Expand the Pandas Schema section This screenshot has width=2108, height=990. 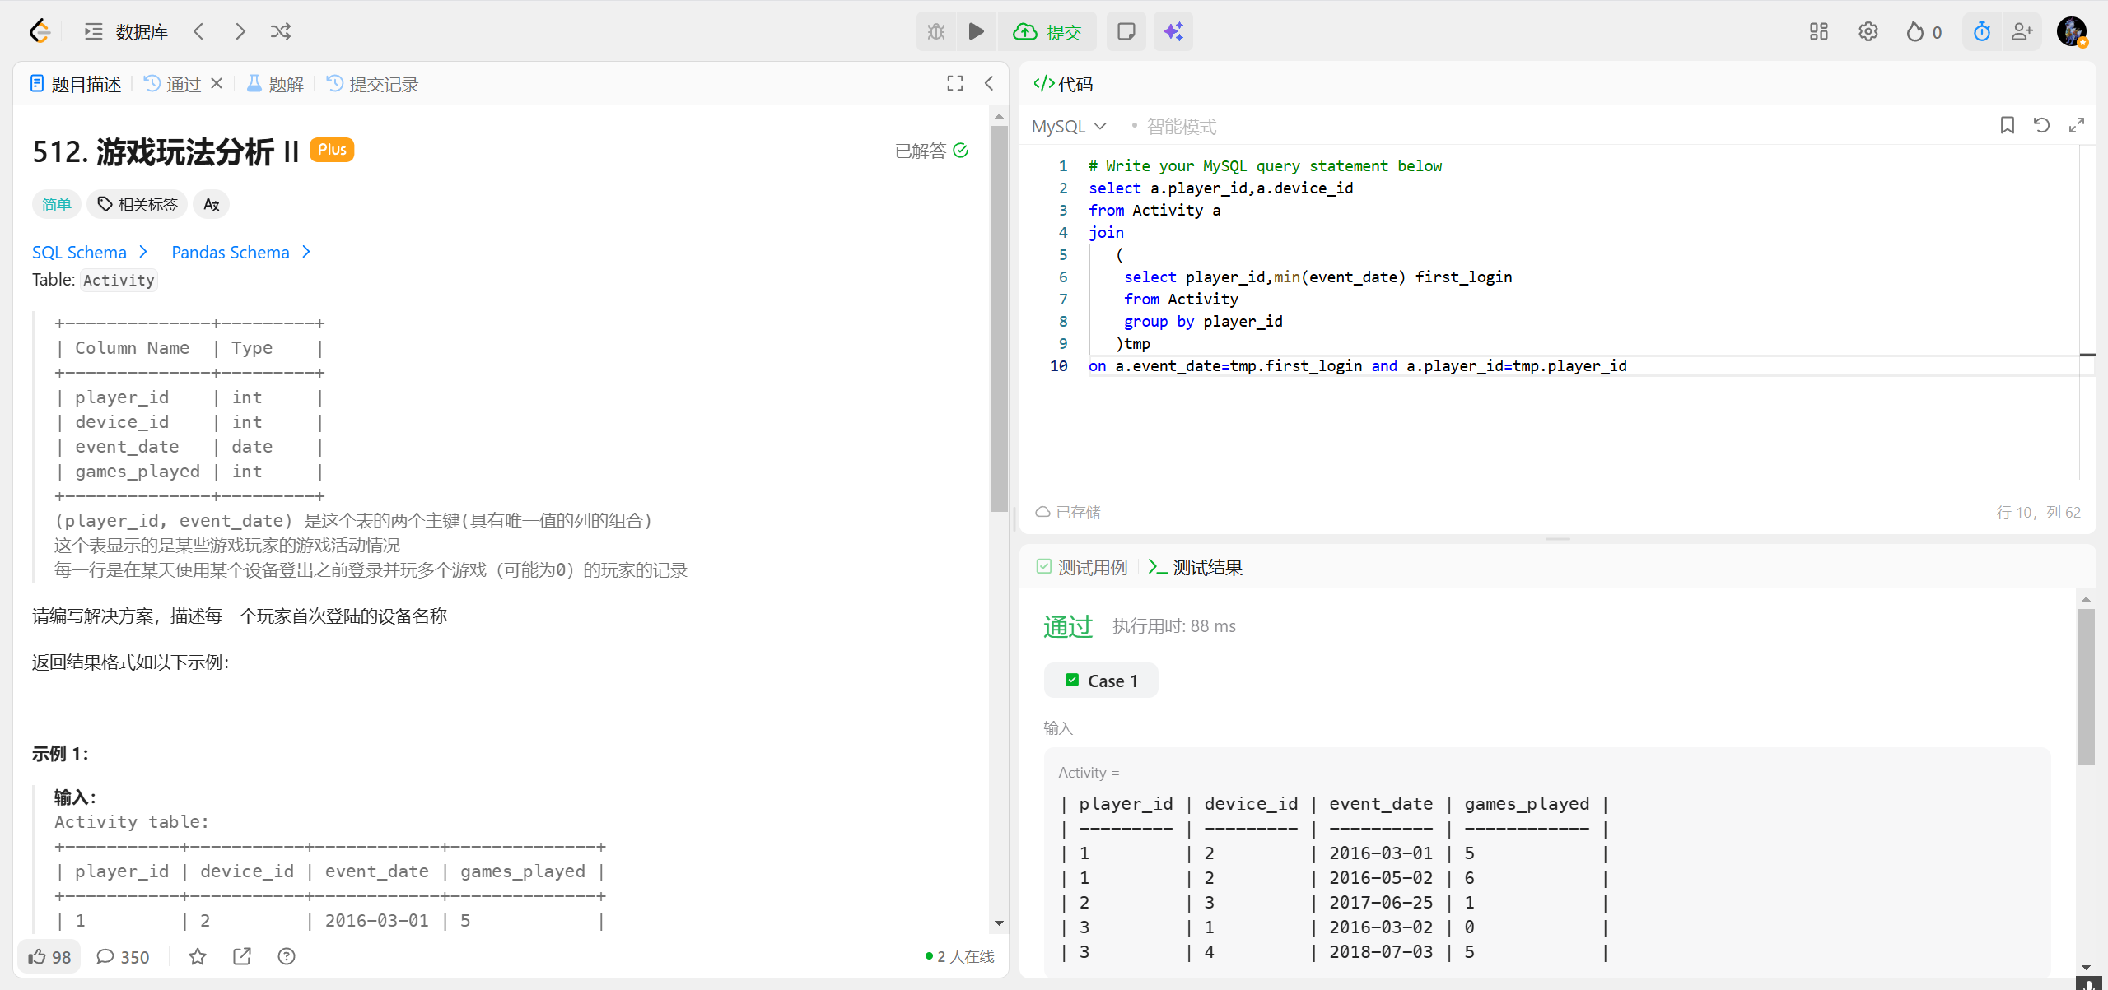[240, 252]
